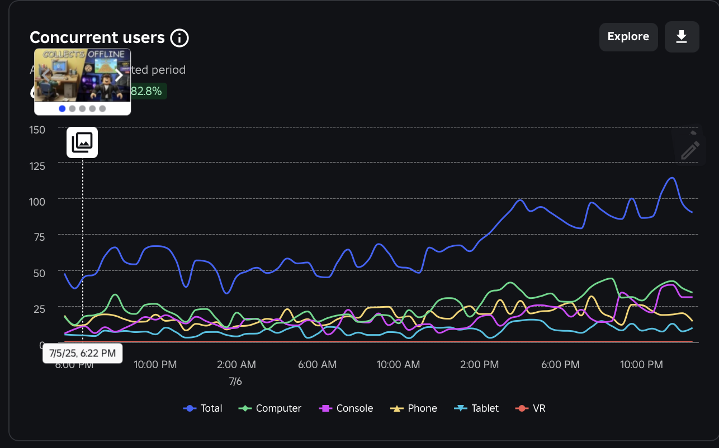This screenshot has width=719, height=448.
Task: Select the third carousel dot
Action: 82,108
